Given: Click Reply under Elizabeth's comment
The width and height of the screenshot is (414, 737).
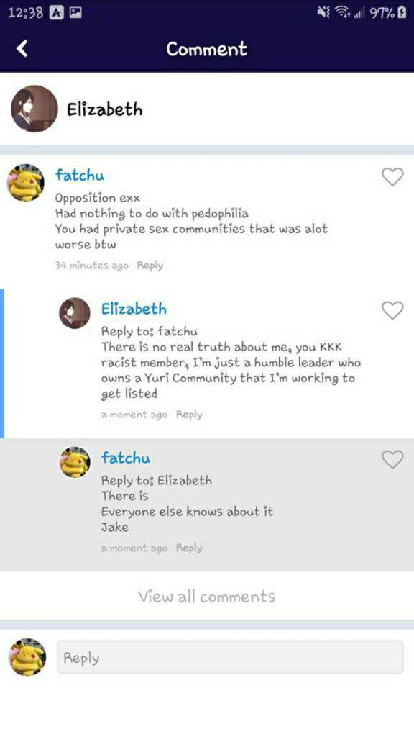Looking at the screenshot, I should pos(189,415).
